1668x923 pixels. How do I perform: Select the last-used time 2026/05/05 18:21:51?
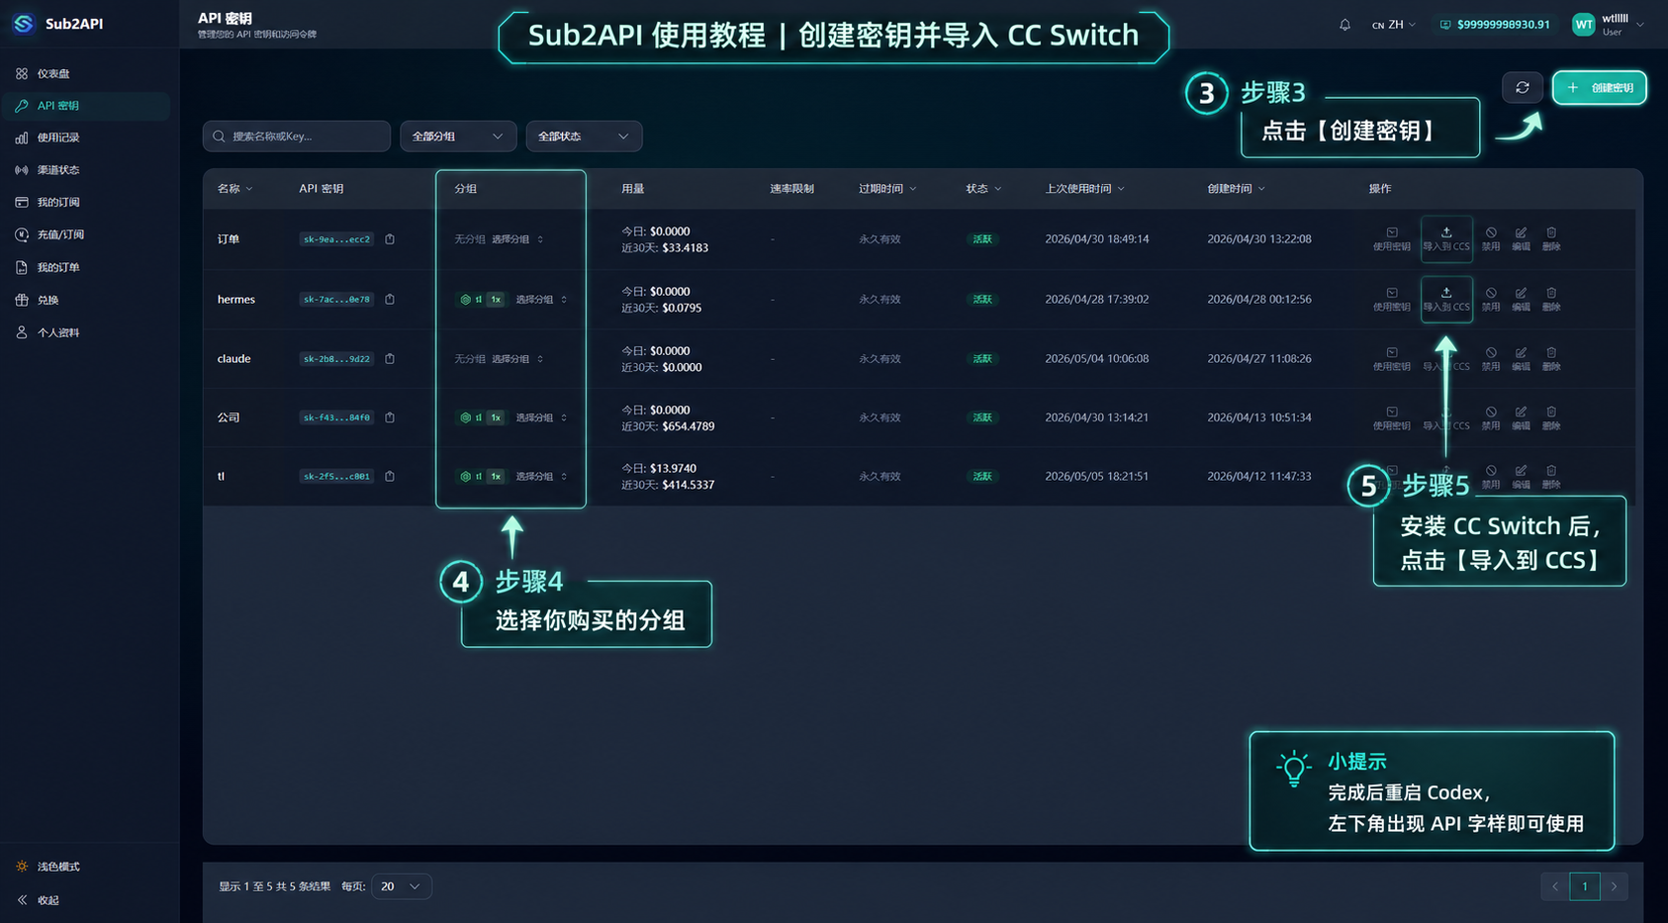point(1097,477)
